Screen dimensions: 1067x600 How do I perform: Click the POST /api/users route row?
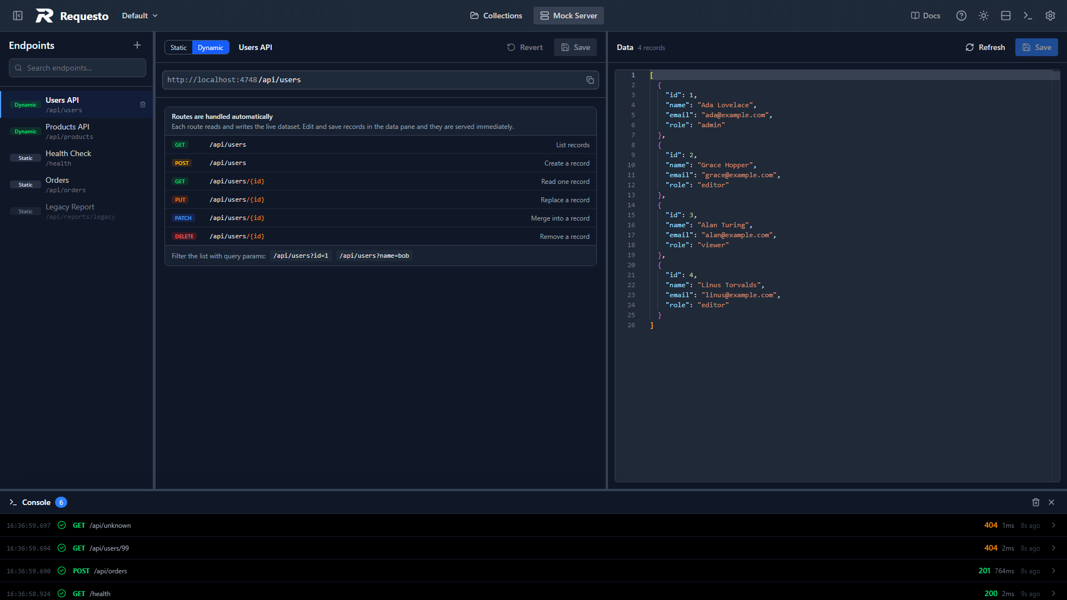(x=381, y=163)
